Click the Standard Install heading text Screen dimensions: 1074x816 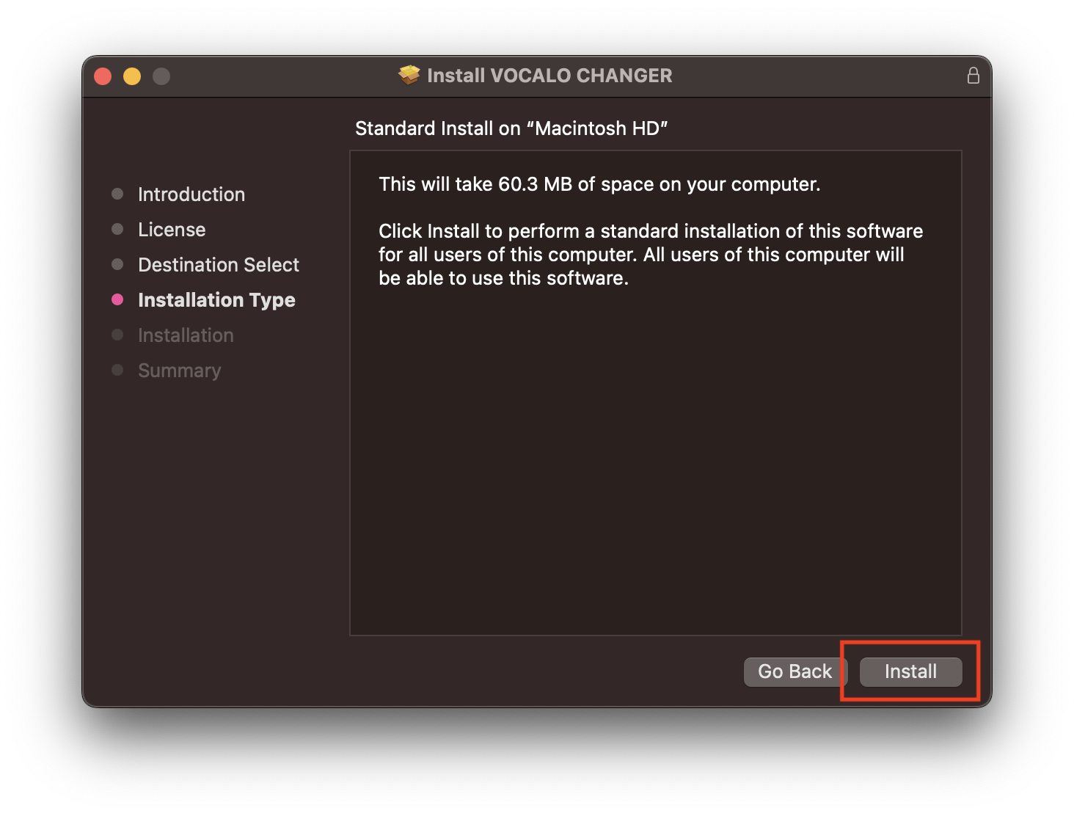click(x=512, y=128)
